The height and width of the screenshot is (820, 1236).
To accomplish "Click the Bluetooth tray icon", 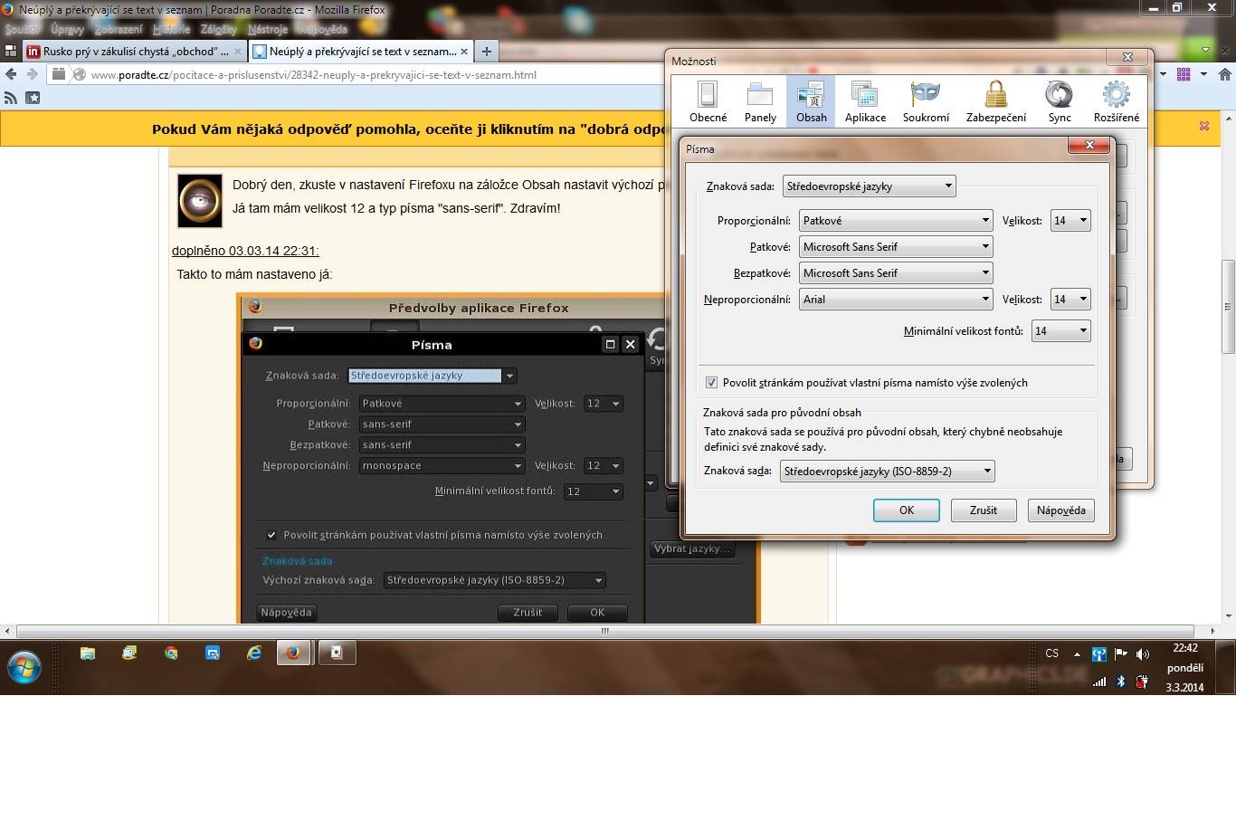I will click(x=1120, y=682).
